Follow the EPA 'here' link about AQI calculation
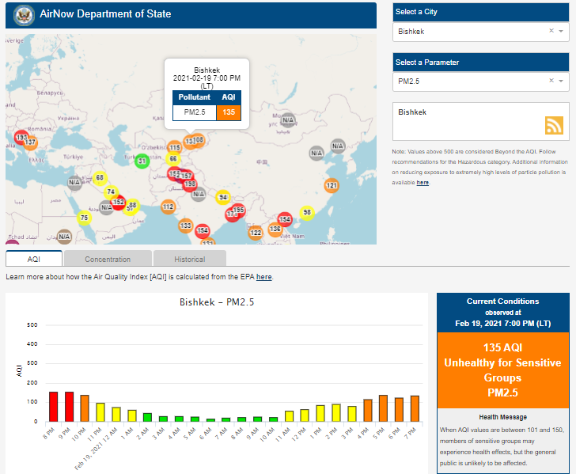 pos(263,277)
